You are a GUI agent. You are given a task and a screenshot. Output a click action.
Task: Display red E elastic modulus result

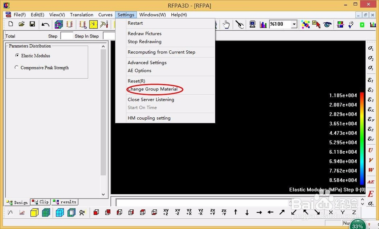pos(371,194)
